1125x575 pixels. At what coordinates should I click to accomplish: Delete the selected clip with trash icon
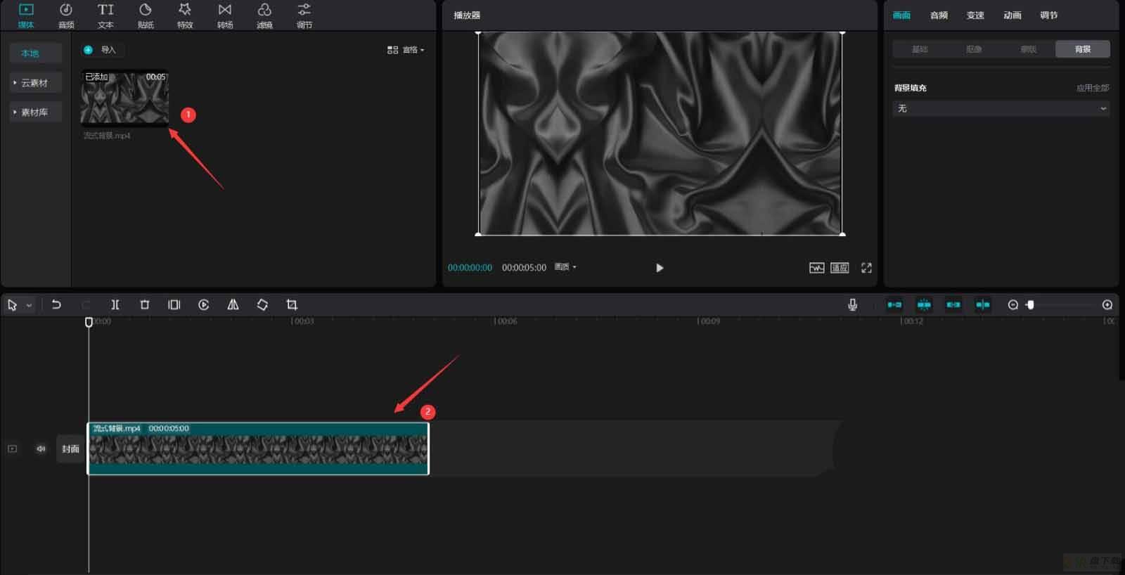pos(145,304)
